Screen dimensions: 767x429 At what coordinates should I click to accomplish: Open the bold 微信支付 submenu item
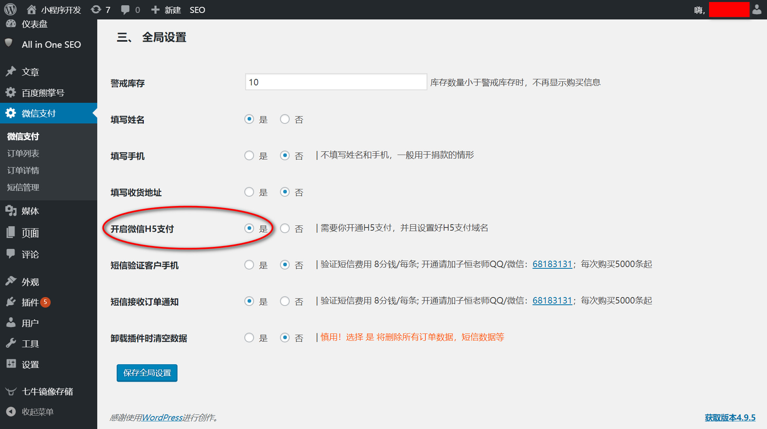tap(23, 136)
